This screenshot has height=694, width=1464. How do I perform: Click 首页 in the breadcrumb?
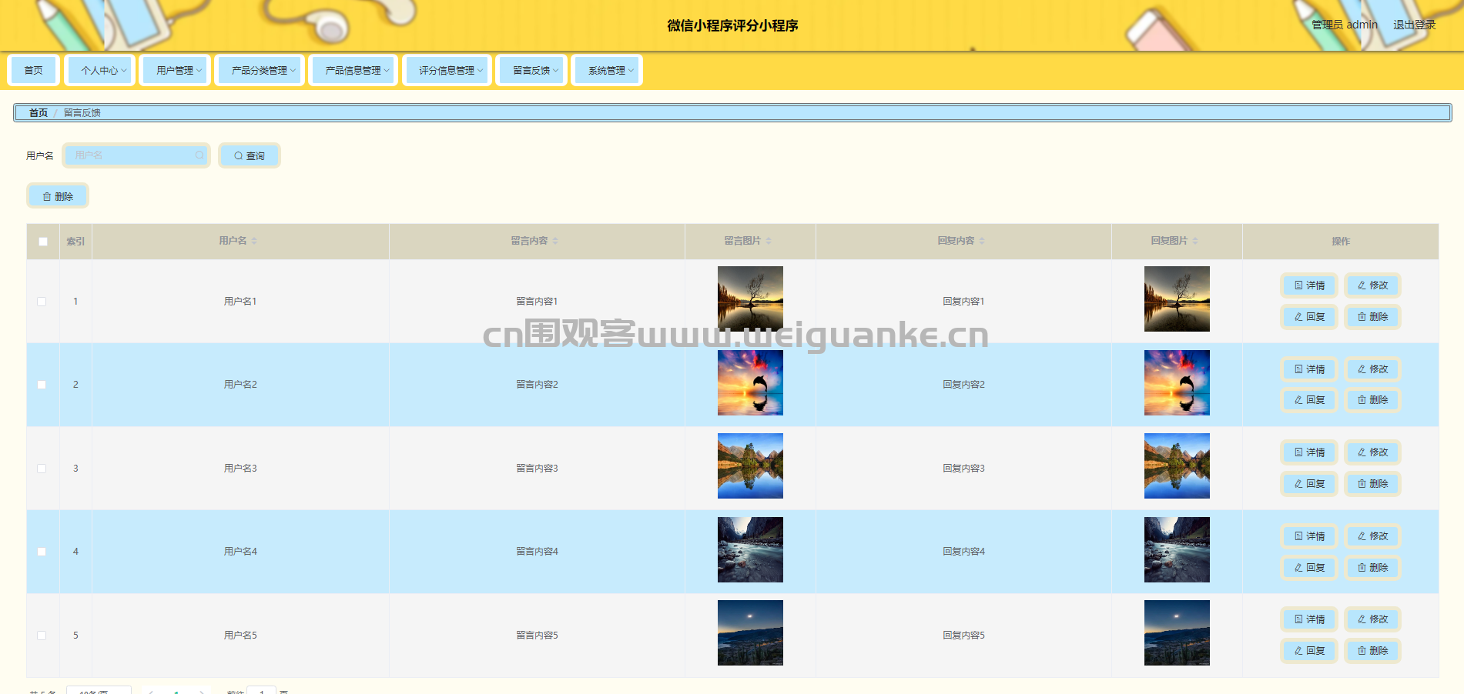click(39, 112)
